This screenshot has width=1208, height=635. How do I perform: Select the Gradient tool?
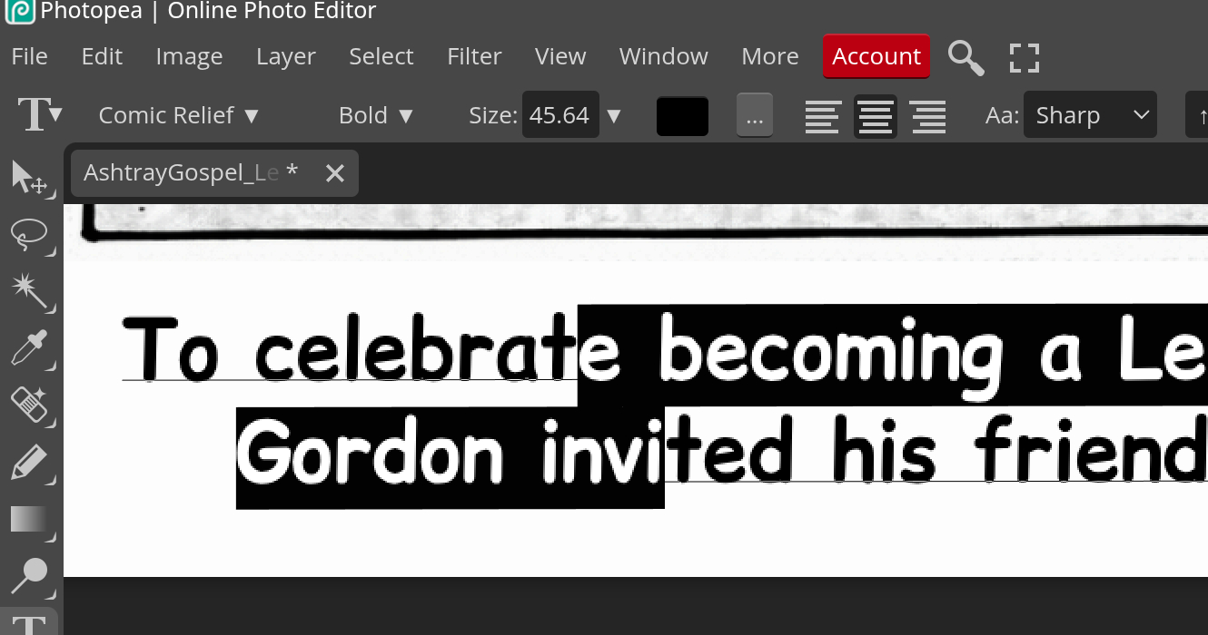(x=29, y=518)
